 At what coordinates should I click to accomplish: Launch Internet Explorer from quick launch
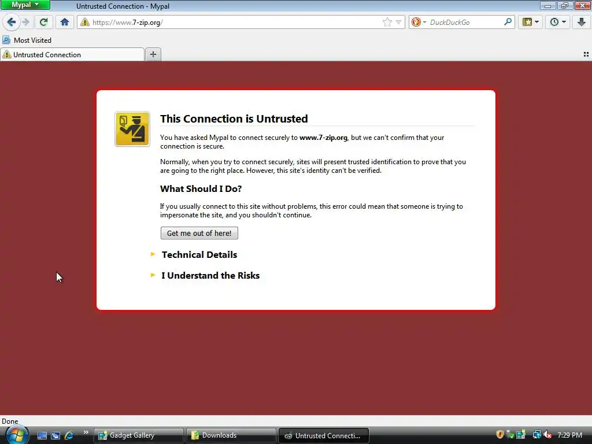pos(69,435)
